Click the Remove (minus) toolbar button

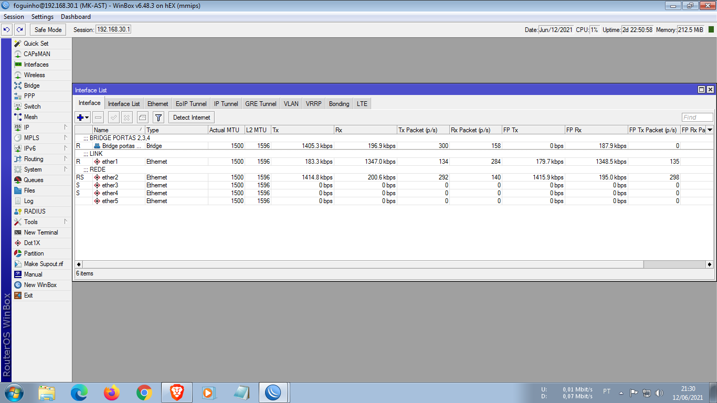click(x=98, y=118)
